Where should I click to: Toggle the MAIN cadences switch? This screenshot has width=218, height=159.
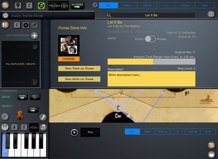tap(22, 97)
